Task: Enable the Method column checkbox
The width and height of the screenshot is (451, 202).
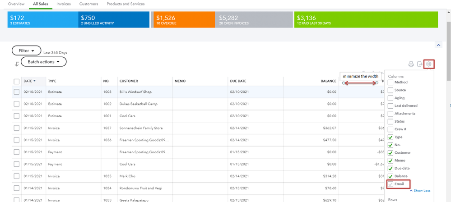Action: click(x=391, y=83)
